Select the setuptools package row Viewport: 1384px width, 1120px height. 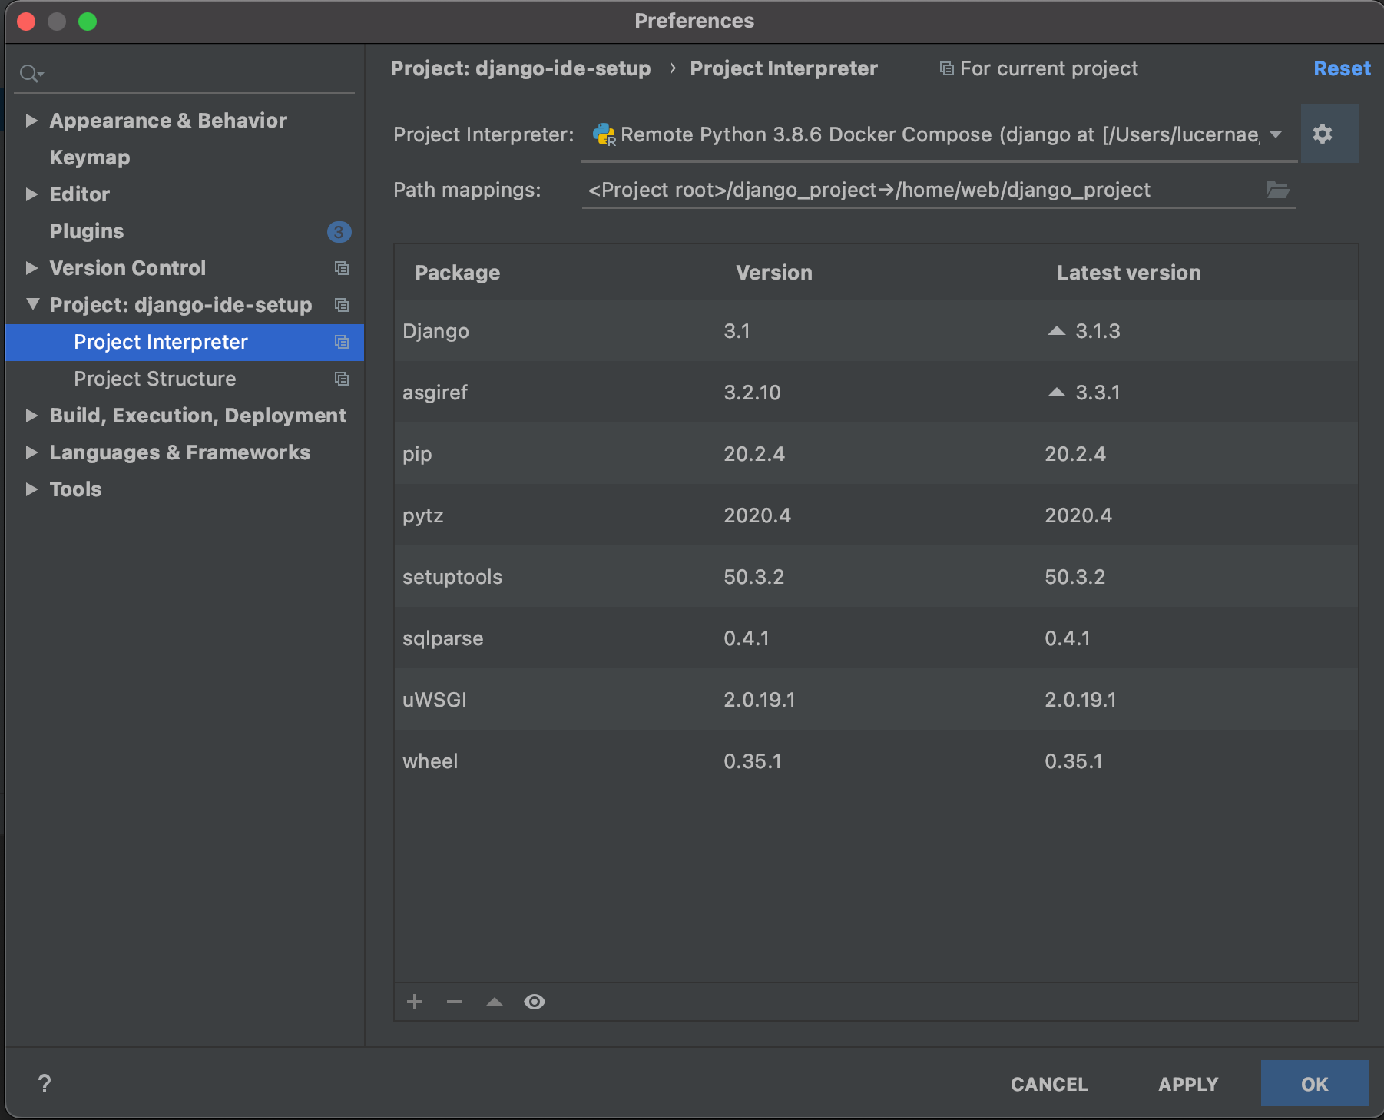(x=876, y=577)
